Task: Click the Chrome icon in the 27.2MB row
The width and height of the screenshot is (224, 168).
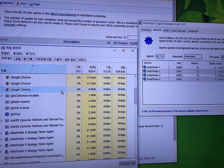Action: [x=7, y=83]
